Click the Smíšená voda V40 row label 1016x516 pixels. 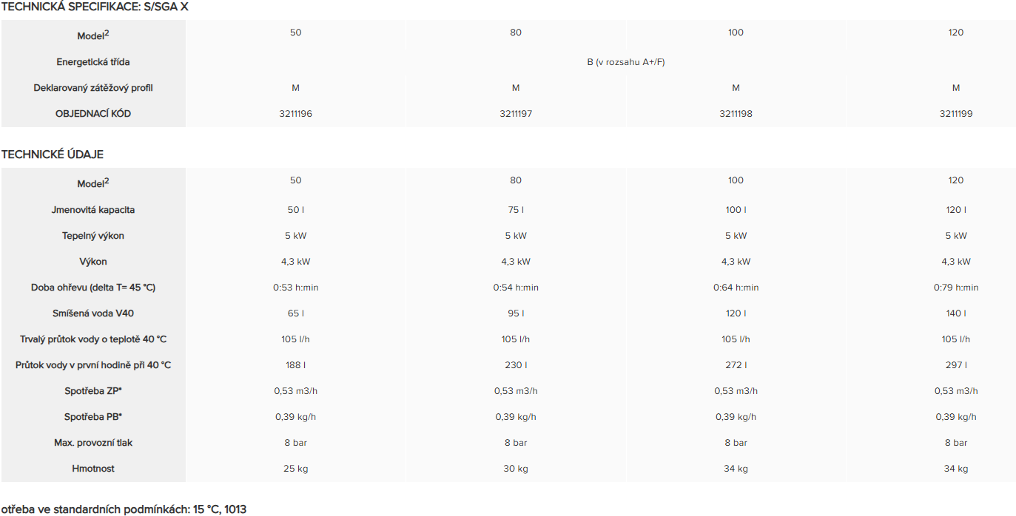click(x=93, y=313)
